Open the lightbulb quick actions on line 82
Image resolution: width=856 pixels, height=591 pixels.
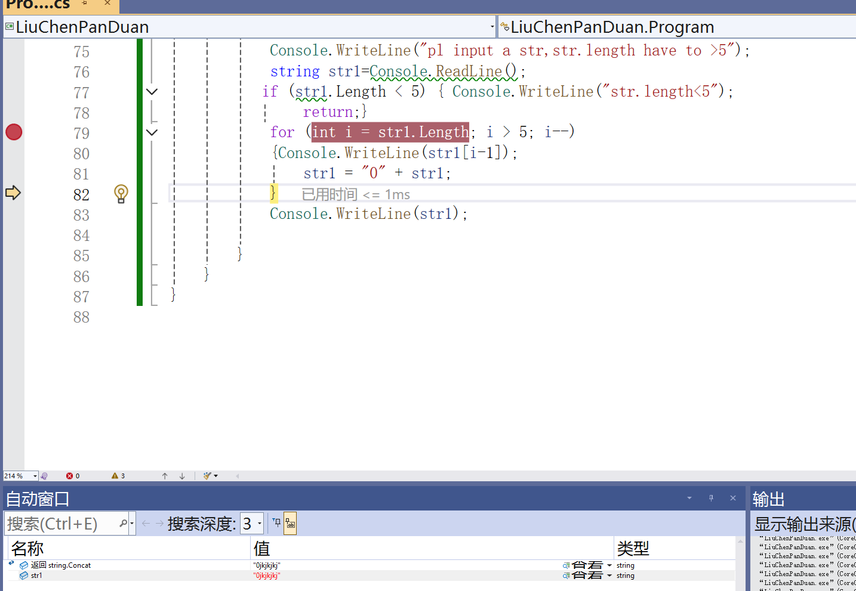(x=121, y=194)
